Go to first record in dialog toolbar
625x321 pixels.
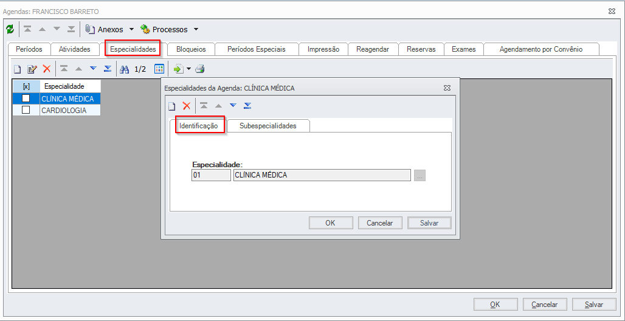[204, 106]
